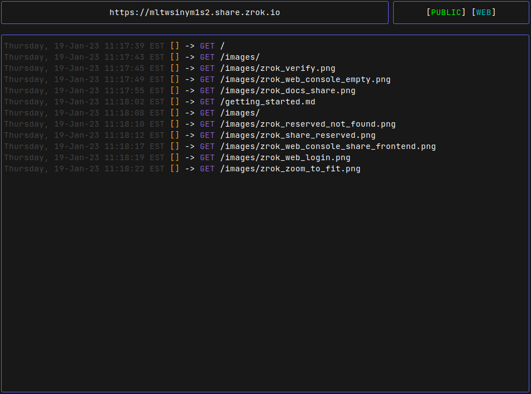This screenshot has height=394, width=531.
Task: Click the arrow symbol before the getting_started.md request
Action: click(x=190, y=102)
